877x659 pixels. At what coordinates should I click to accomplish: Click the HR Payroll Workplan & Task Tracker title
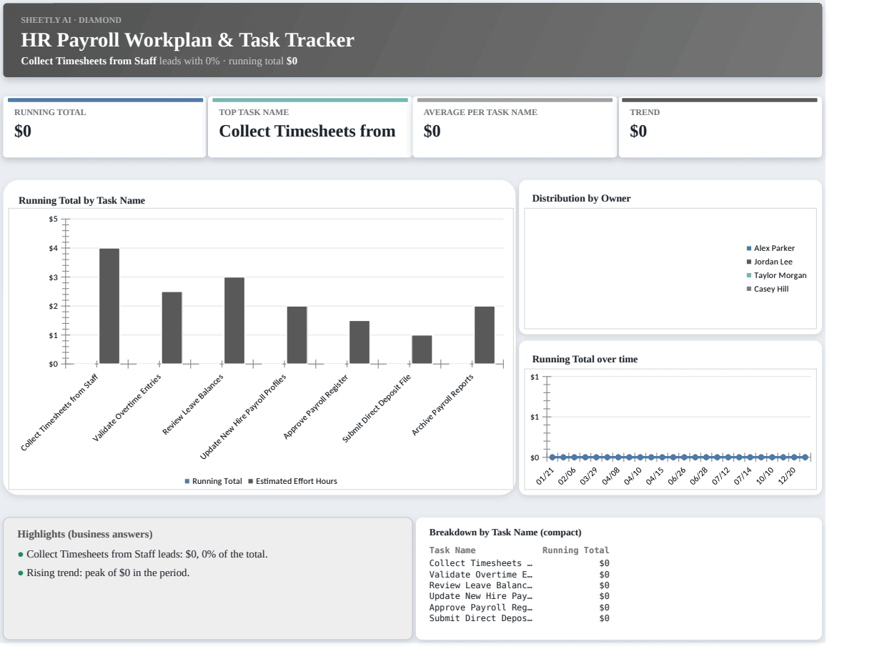coord(187,40)
